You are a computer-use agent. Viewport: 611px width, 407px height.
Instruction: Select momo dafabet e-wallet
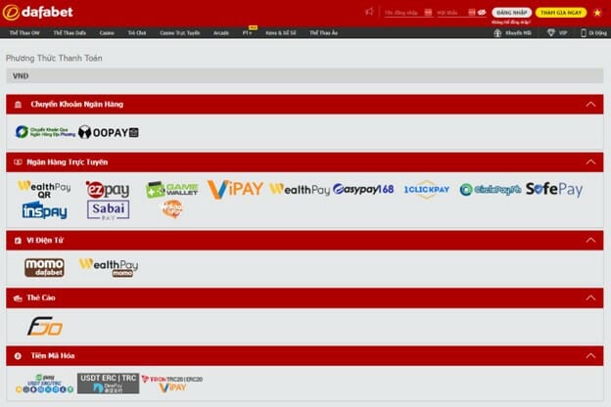point(44,267)
